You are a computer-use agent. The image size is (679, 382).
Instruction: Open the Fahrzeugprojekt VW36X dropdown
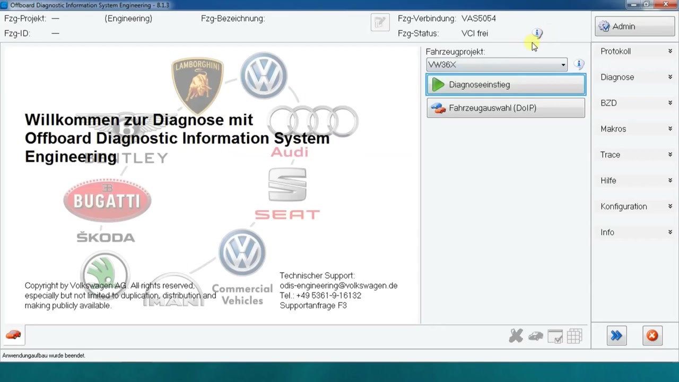click(497, 65)
